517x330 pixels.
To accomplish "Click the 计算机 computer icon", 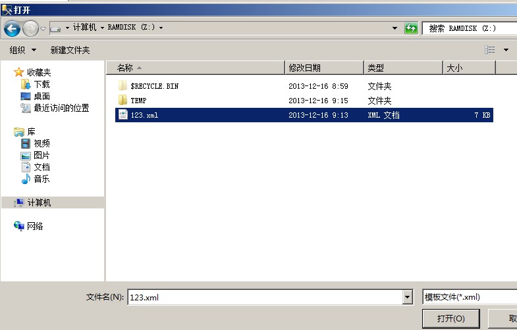I will (x=19, y=202).
